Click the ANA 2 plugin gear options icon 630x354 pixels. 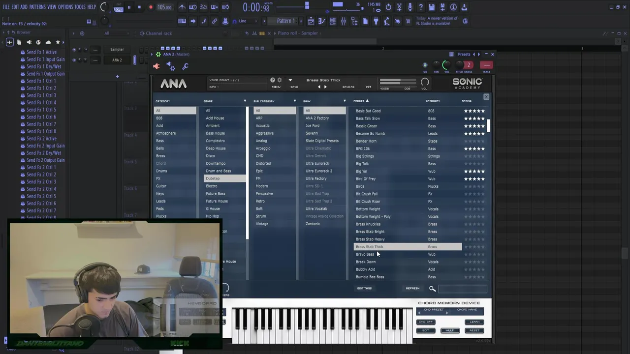157,55
